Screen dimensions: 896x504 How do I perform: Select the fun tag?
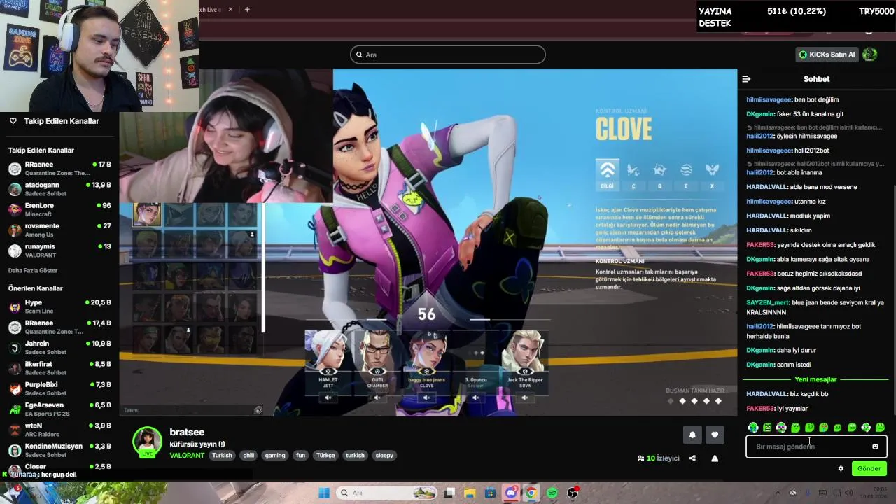click(300, 455)
